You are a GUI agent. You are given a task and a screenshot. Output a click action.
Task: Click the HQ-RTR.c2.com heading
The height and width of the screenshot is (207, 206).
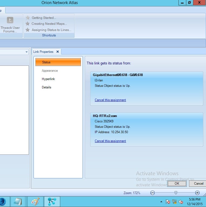[105, 116]
